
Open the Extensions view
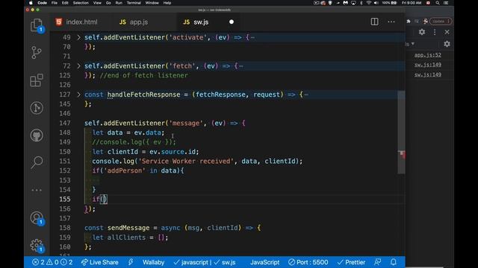[x=37, y=80]
